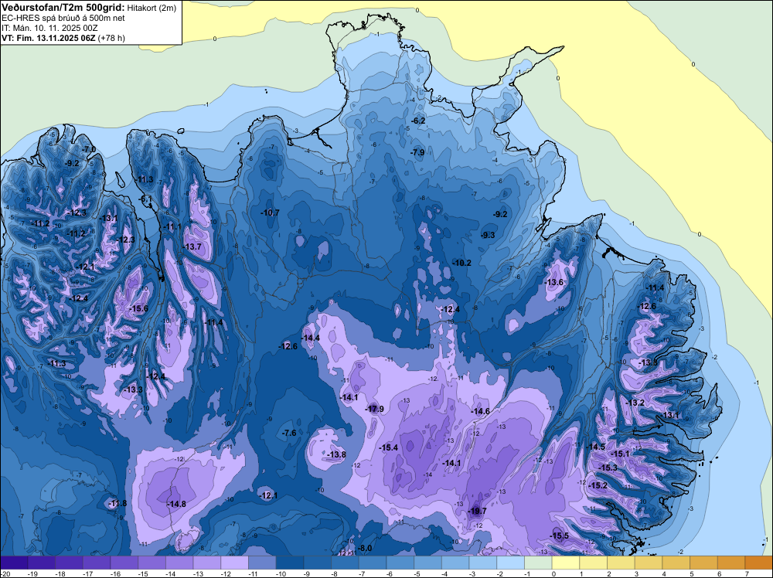
Task: Click the -13.2 temperature reading
Action: click(x=635, y=403)
